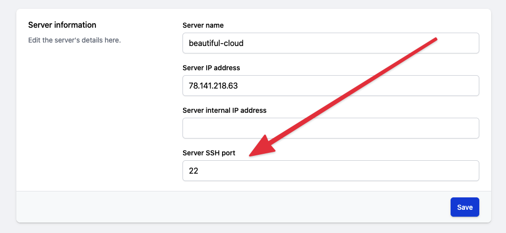
Task: Select the Server IP address field
Action: click(331, 86)
